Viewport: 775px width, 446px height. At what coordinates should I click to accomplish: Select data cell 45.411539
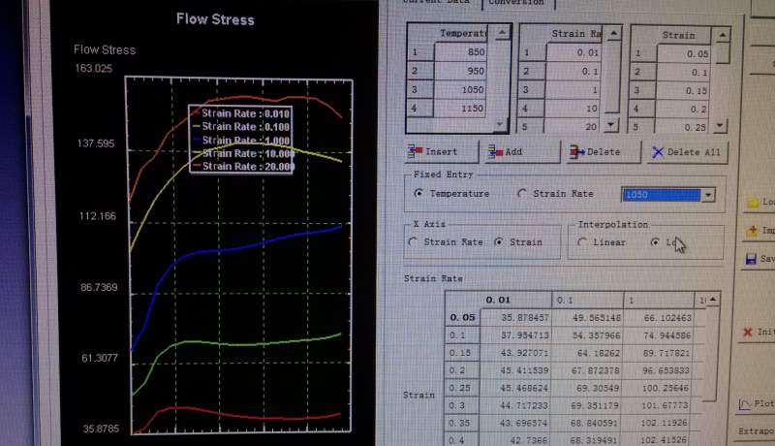pos(515,370)
